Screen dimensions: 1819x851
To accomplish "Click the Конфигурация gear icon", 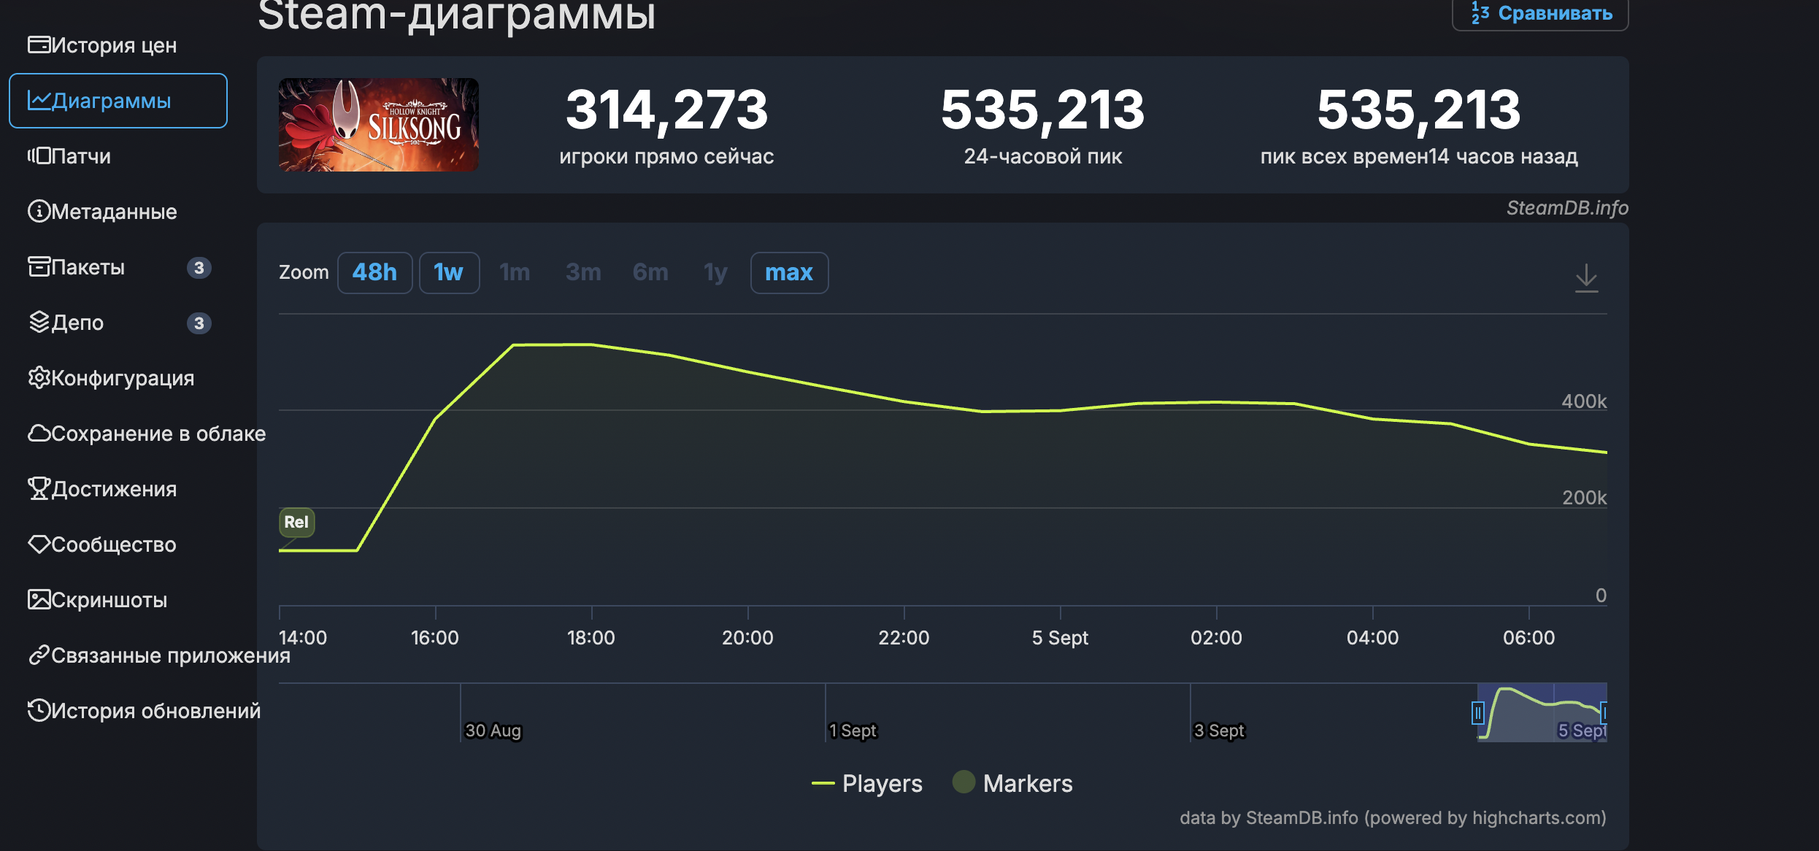I will coord(39,378).
